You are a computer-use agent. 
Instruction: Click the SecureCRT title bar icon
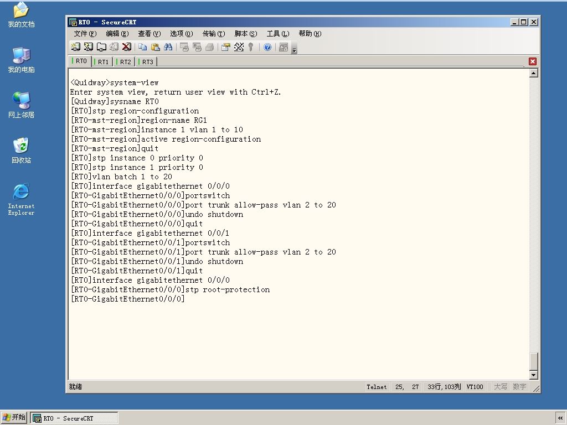pos(73,22)
